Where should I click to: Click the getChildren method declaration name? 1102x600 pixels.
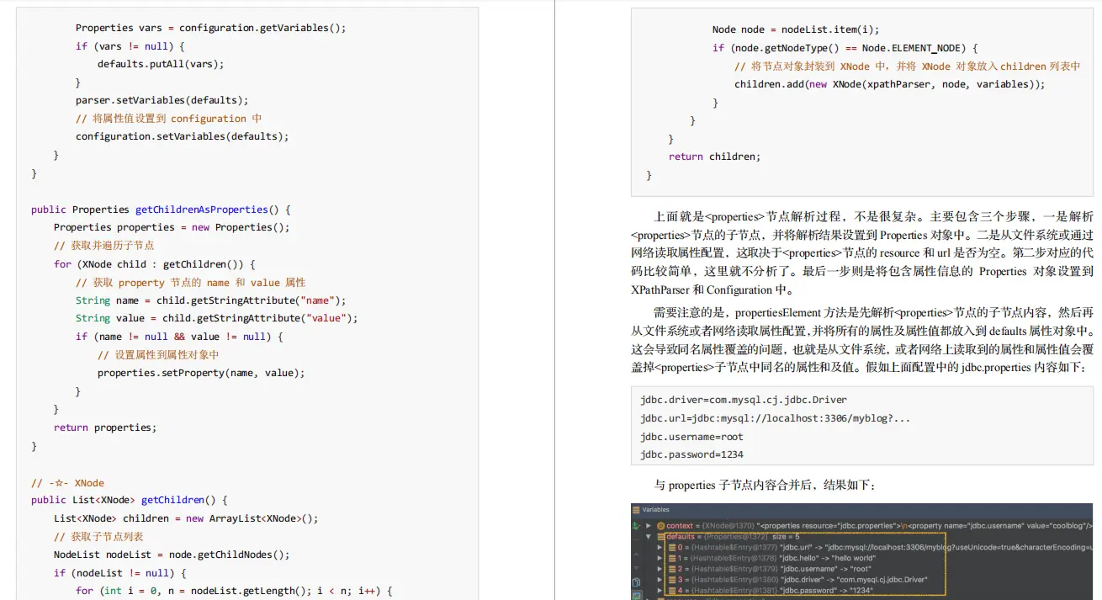[172, 500]
